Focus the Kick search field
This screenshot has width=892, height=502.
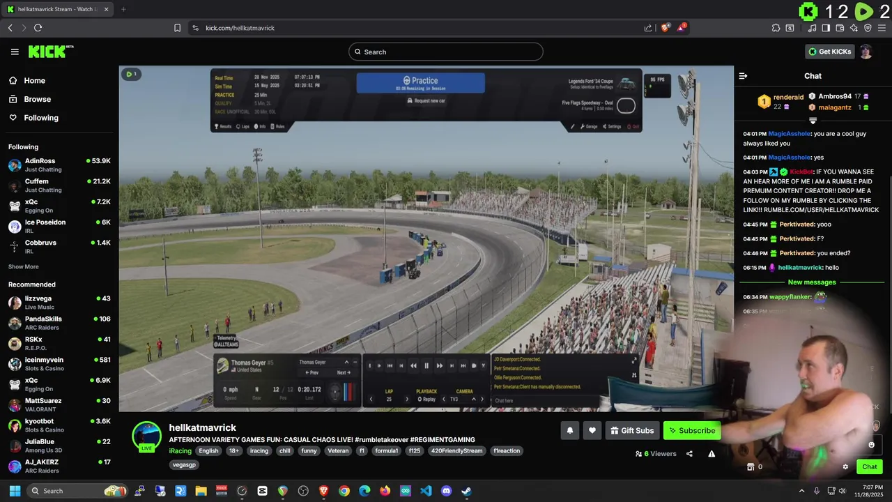click(x=446, y=52)
